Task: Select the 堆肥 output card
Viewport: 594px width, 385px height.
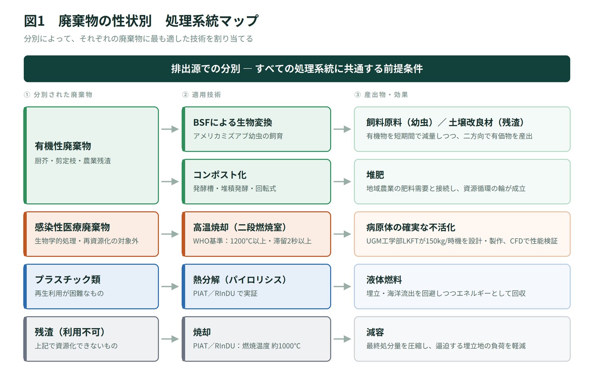Action: tap(462, 182)
